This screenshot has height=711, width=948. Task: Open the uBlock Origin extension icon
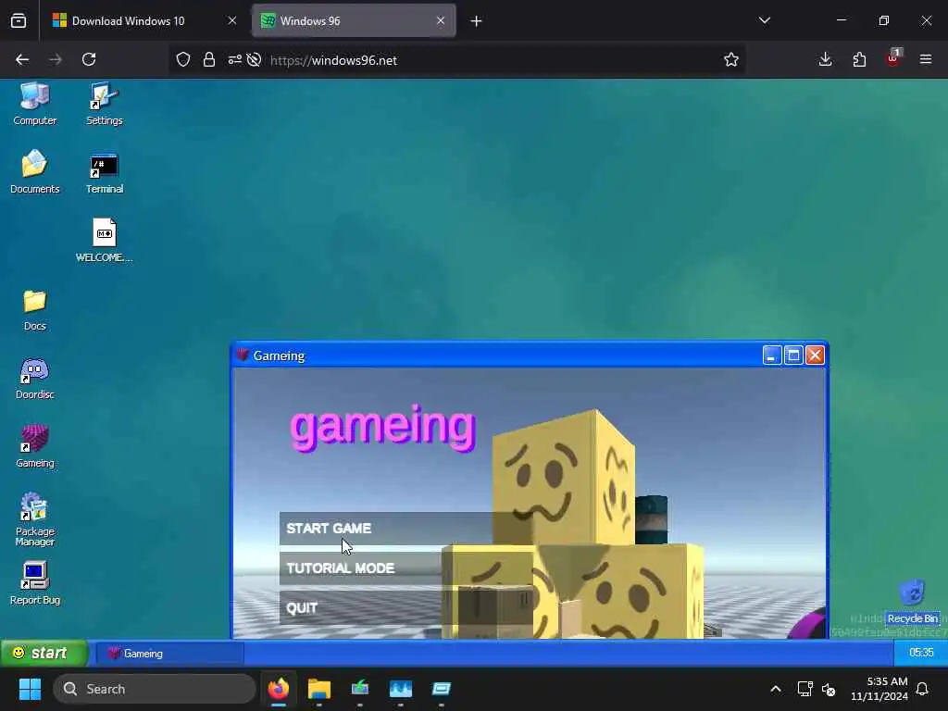tap(893, 58)
